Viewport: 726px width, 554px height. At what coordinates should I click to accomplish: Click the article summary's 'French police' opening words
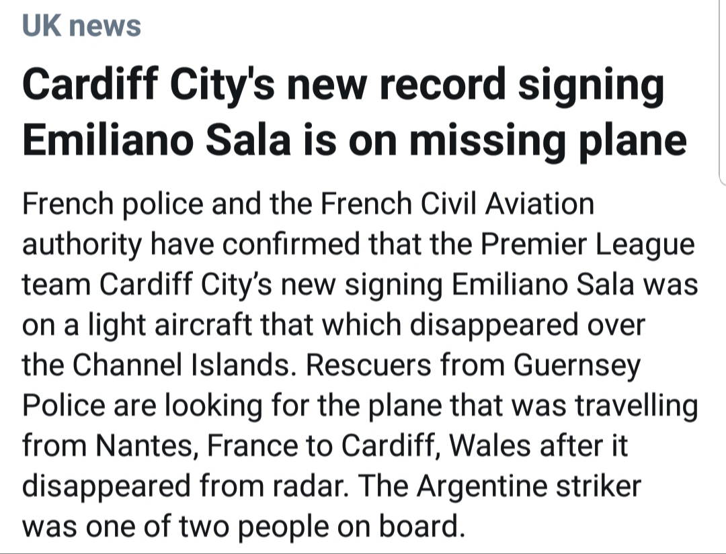point(112,204)
